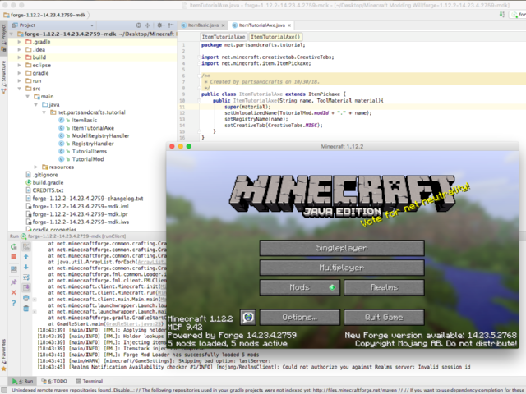The image size is (526, 394).
Task: Open forge changelog.txt file
Action: (88, 199)
